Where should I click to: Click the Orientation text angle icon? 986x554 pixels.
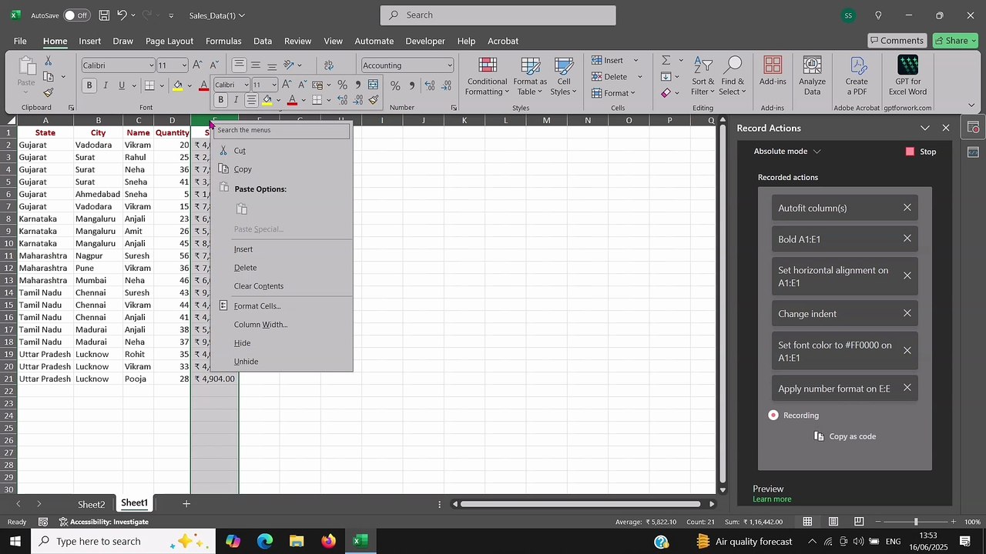[x=289, y=65]
